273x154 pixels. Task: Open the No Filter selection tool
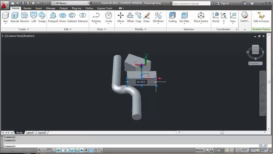pyautogui.click(x=184, y=18)
